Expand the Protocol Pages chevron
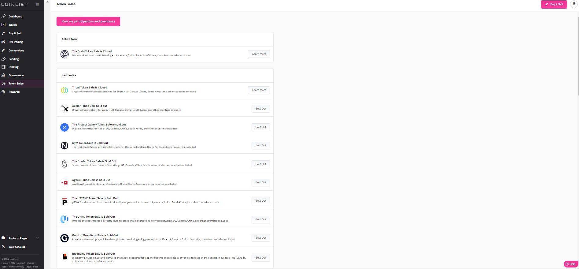Viewport: 579px width, 269px height. pos(38,238)
